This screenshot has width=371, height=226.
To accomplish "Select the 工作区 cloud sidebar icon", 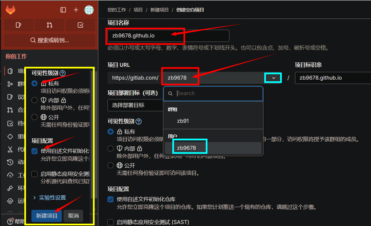I will pyautogui.click(x=10, y=175).
